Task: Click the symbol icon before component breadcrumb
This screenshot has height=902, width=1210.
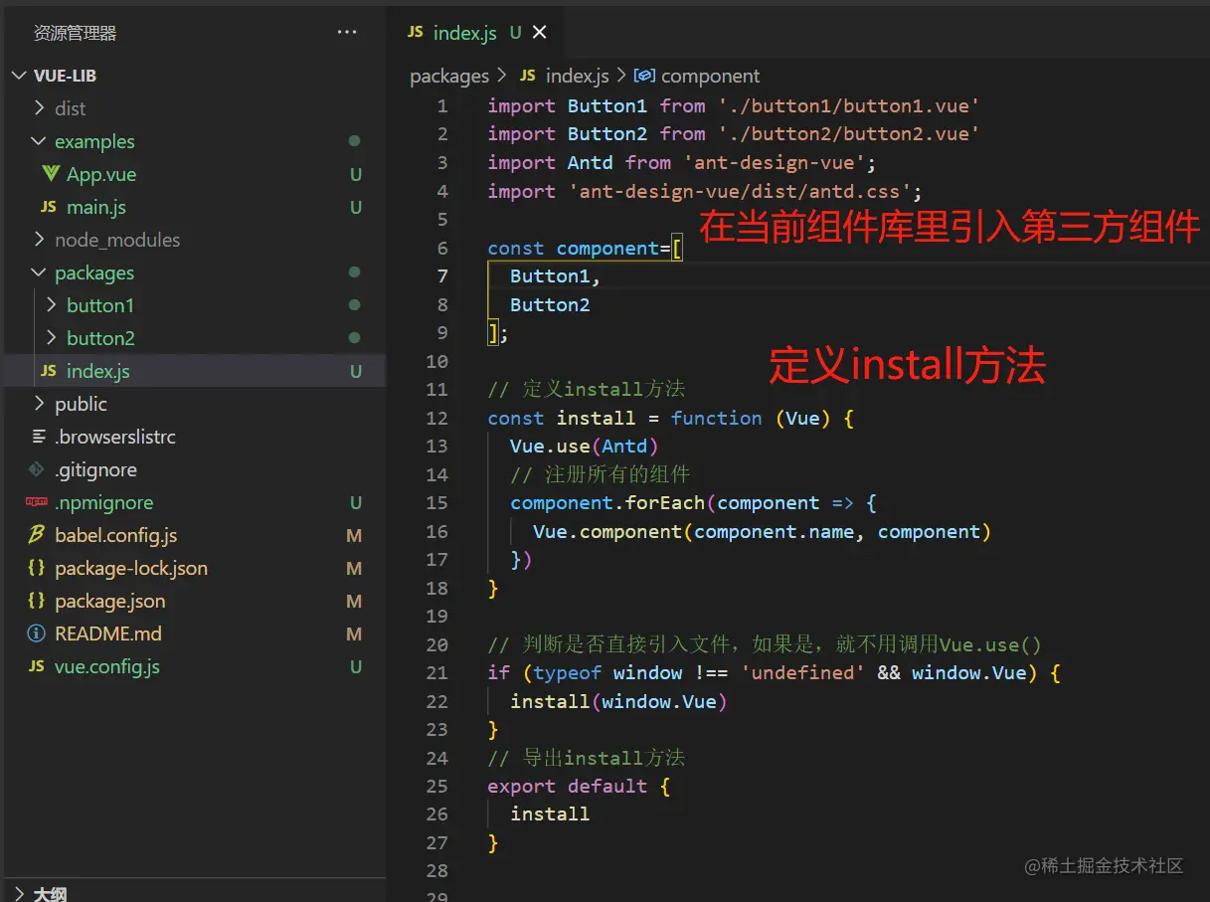Action: pos(644,76)
